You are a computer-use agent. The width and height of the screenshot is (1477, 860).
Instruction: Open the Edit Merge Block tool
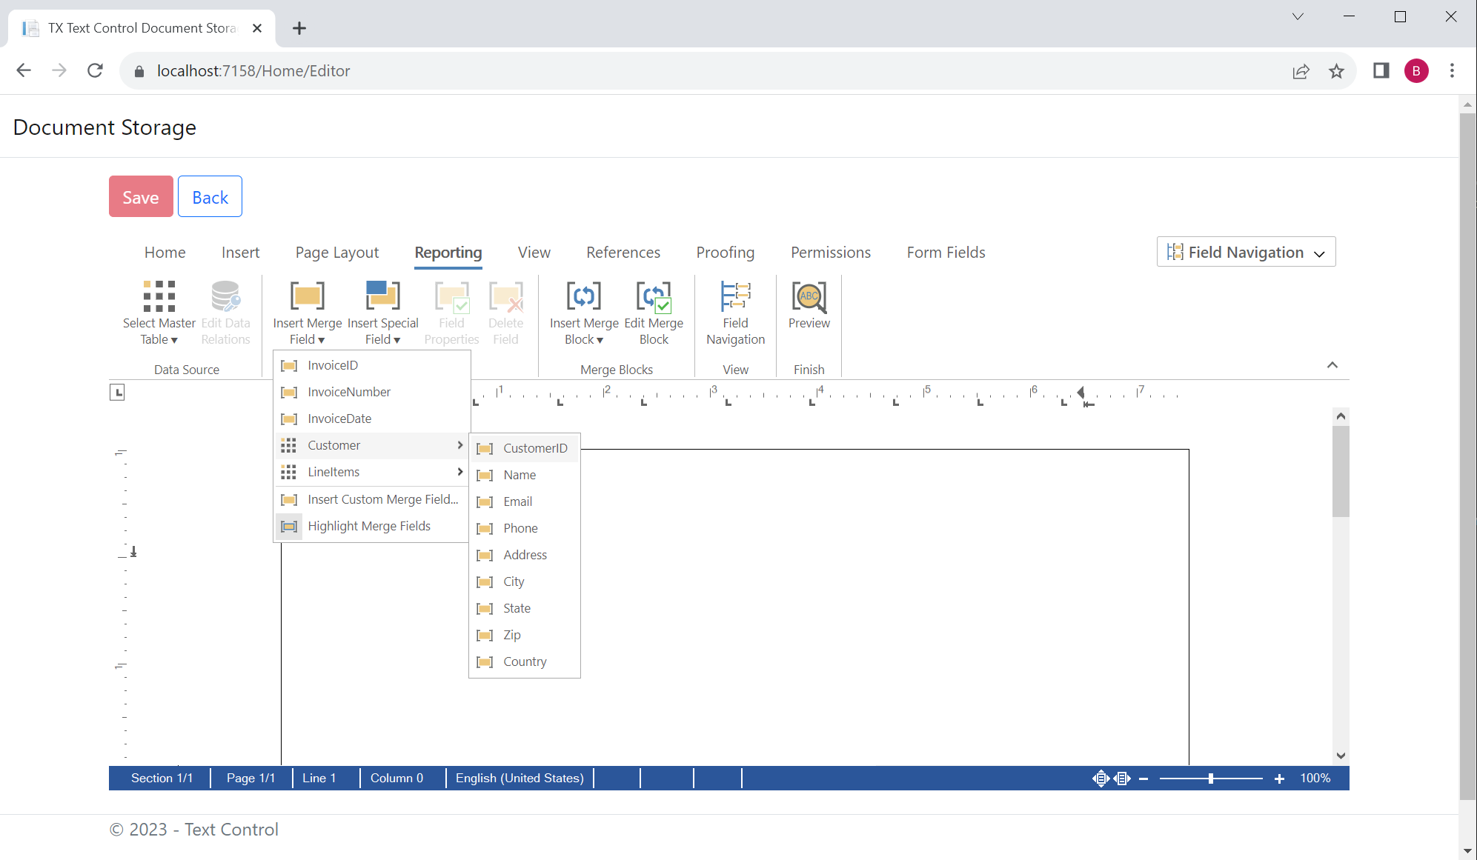click(x=654, y=311)
